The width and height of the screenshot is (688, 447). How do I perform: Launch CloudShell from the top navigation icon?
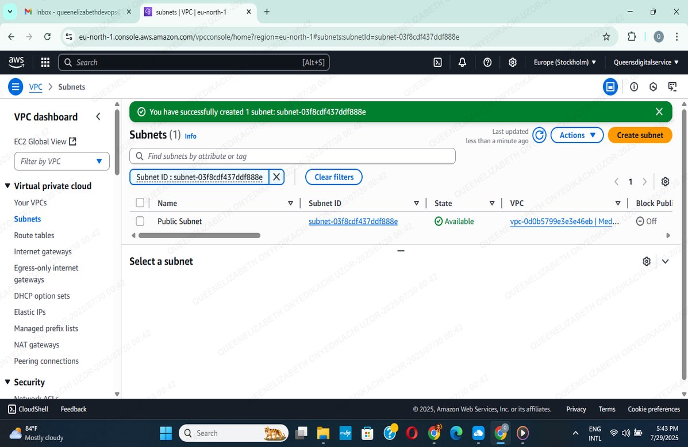pyautogui.click(x=437, y=62)
